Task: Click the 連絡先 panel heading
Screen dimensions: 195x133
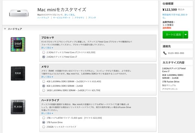Action: pyautogui.click(x=167, y=46)
